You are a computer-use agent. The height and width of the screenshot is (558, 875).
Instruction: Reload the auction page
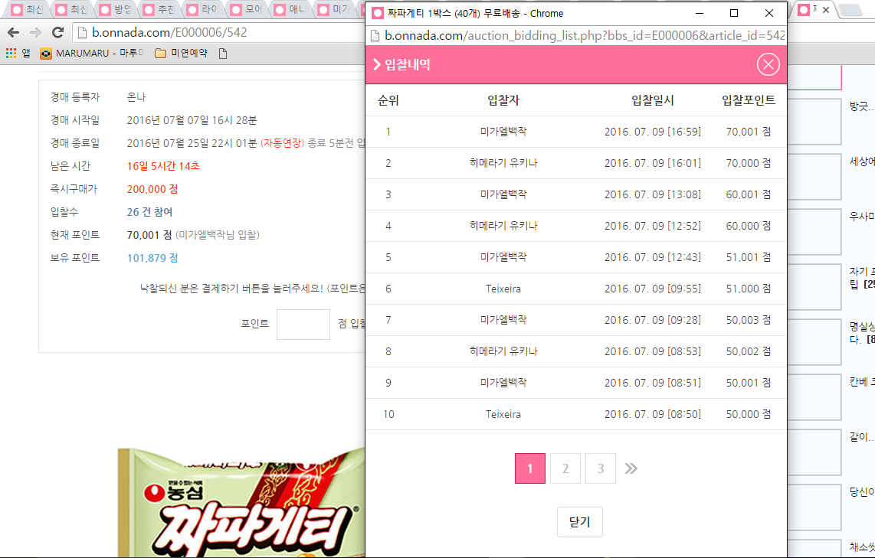(57, 33)
